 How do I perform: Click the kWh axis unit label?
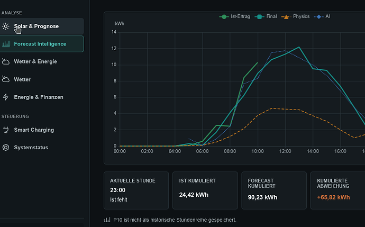pos(120,23)
